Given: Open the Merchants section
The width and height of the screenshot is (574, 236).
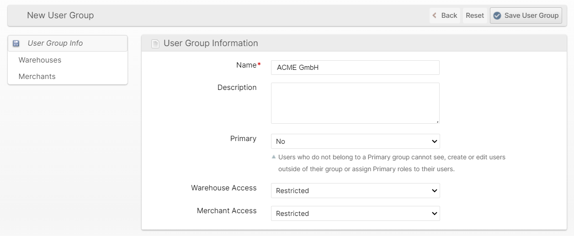Looking at the screenshot, I should pos(37,77).
